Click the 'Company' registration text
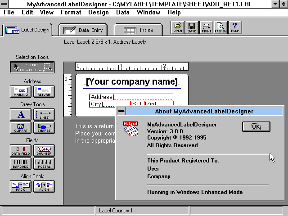 [x=159, y=176]
